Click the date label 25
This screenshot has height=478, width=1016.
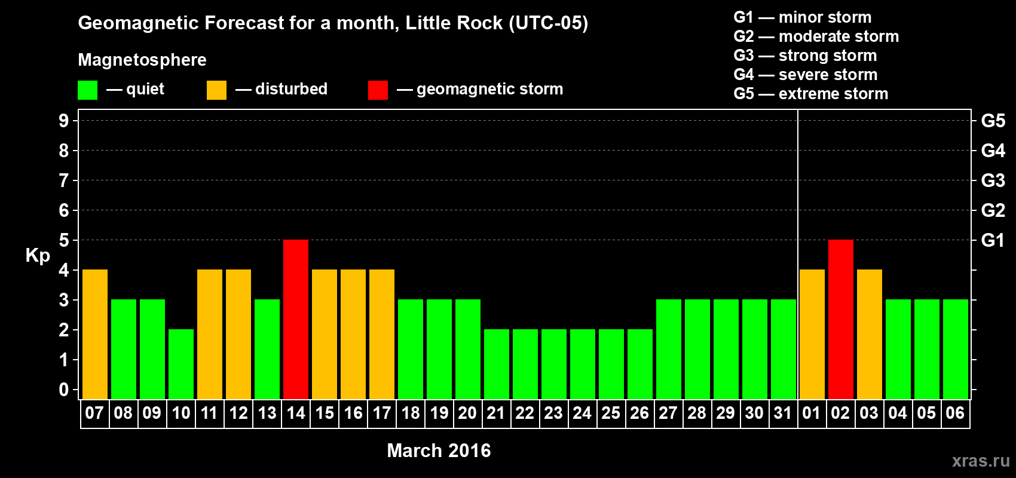(611, 413)
